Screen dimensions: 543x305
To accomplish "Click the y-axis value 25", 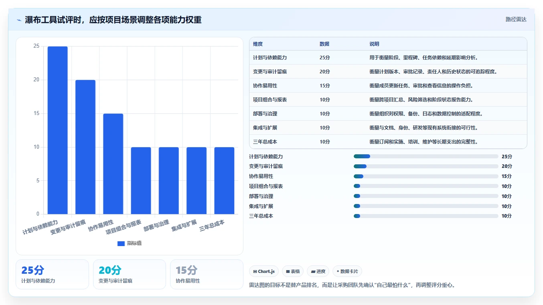I will point(36,46).
